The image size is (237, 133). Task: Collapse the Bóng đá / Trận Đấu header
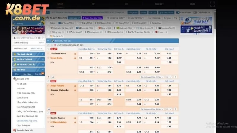(48, 41)
